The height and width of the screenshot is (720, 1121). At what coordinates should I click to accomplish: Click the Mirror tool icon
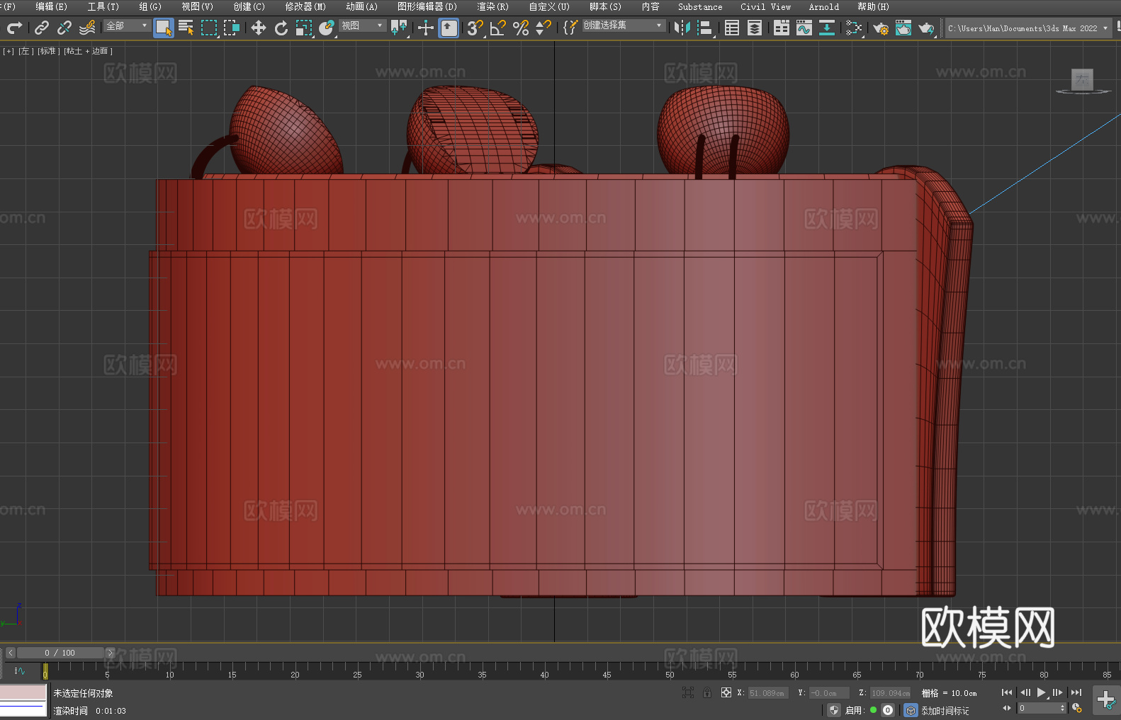coord(682,28)
